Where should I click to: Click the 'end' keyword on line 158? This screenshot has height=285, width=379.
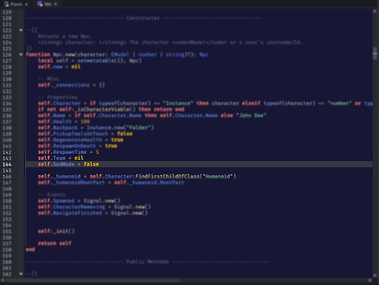point(30,249)
